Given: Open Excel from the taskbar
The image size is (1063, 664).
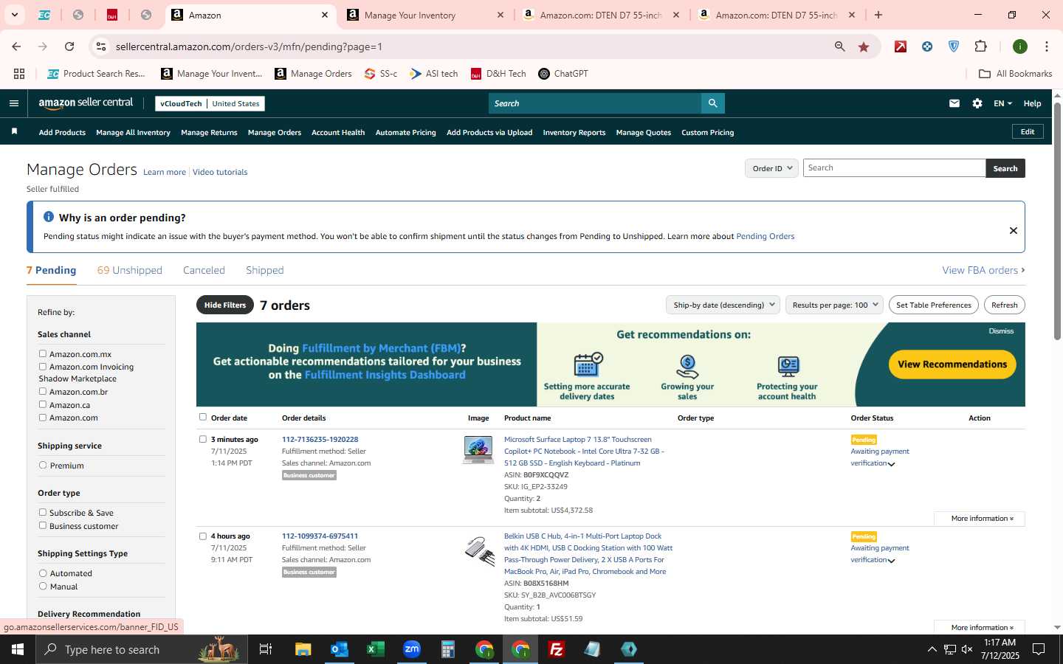Looking at the screenshot, I should [376, 649].
